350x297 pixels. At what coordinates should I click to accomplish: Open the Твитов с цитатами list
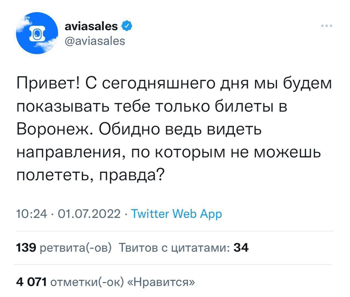[174, 248]
